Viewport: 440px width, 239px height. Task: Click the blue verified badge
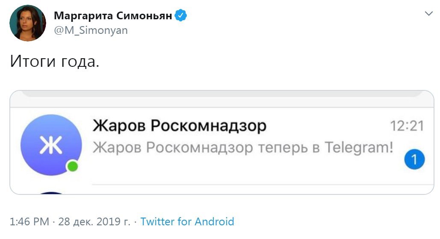coord(181,15)
